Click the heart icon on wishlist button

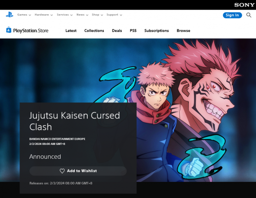tap(62, 171)
